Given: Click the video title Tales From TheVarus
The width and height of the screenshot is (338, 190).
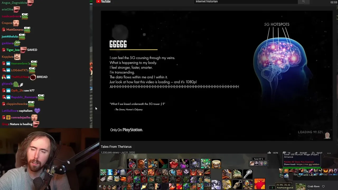Looking at the screenshot, I should (x=116, y=147).
